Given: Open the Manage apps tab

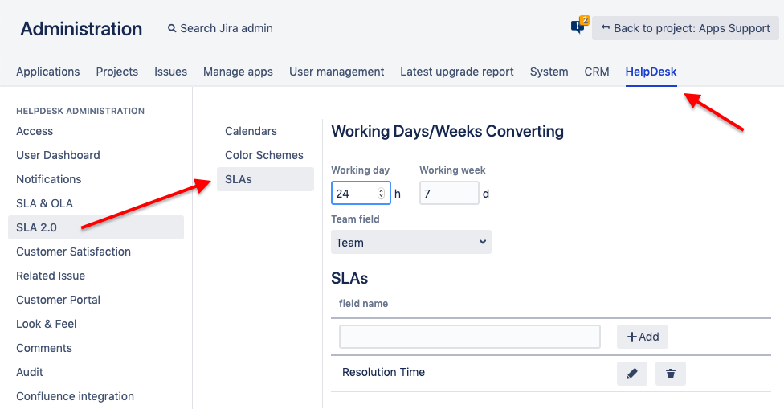Looking at the screenshot, I should (238, 72).
